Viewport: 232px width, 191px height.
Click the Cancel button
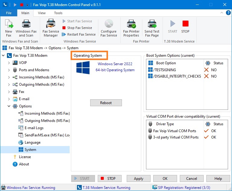pyautogui.click(x=192, y=179)
